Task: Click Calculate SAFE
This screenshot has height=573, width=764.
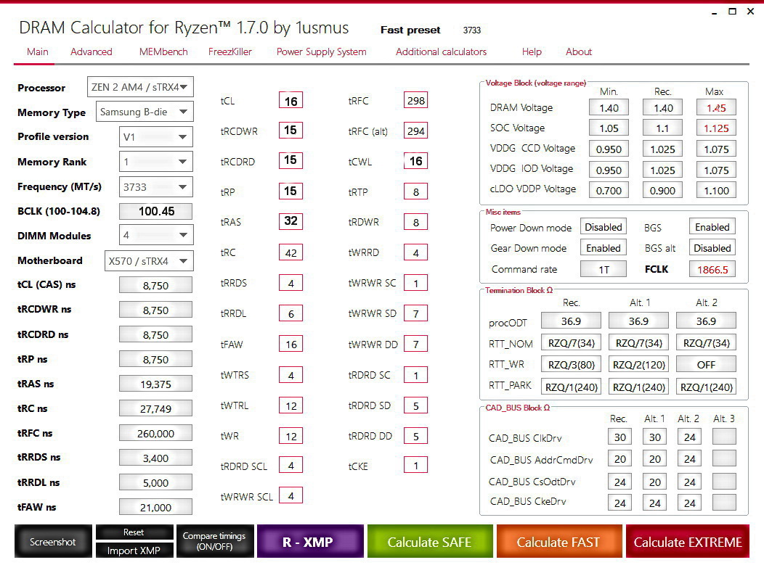Action: click(430, 541)
